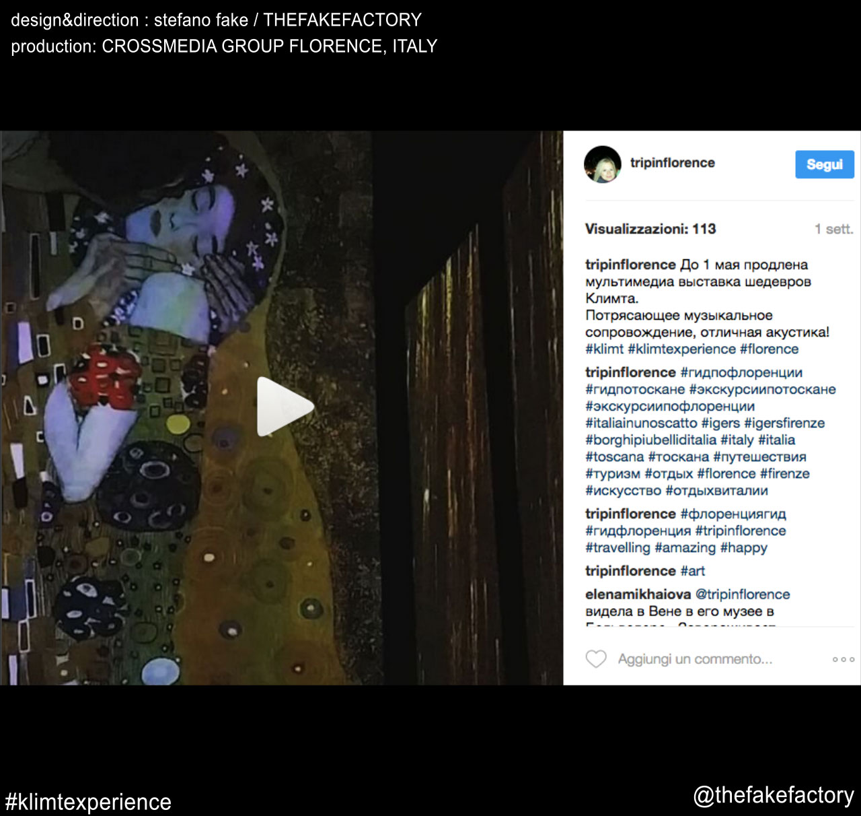The width and height of the screenshot is (861, 816).
Task: Open the #italiainunoscatto hashtag
Action: point(641,423)
